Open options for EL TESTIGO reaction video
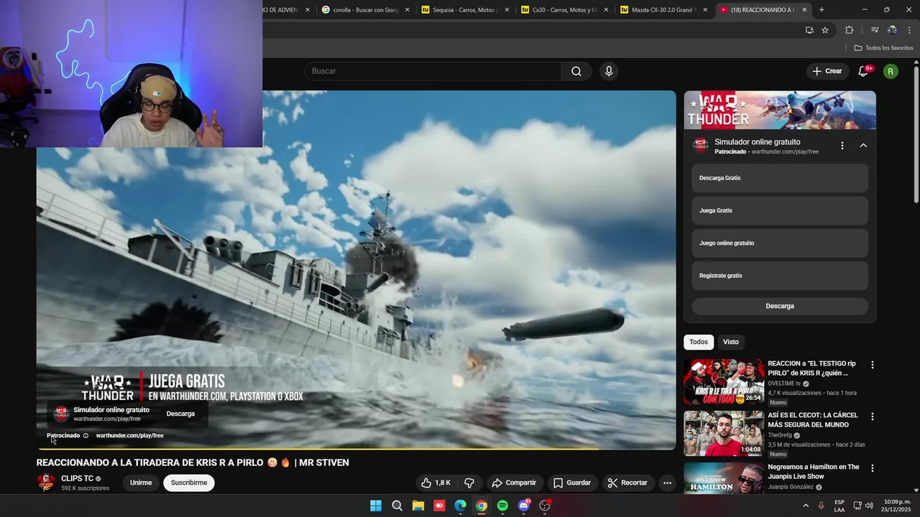The width and height of the screenshot is (920, 517). pyautogui.click(x=873, y=365)
